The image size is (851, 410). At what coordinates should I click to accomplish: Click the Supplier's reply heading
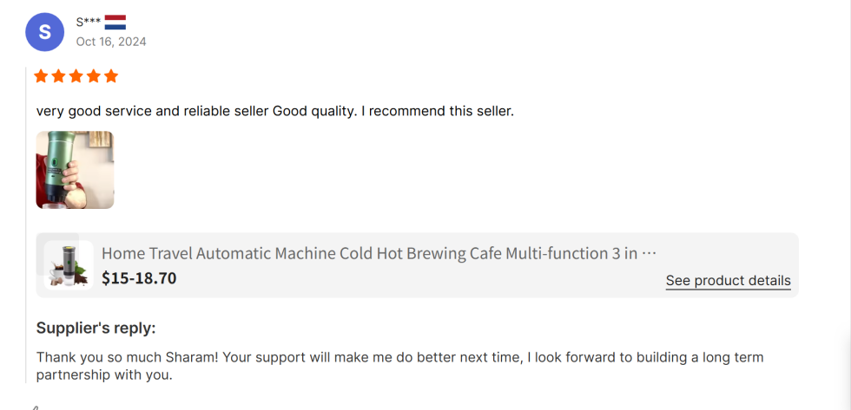(96, 328)
